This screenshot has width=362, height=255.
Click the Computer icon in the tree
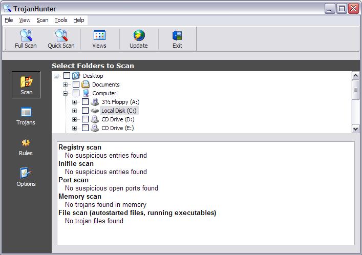(x=86, y=93)
